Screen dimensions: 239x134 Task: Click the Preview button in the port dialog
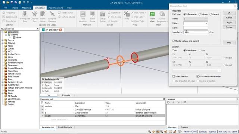pos(229,27)
